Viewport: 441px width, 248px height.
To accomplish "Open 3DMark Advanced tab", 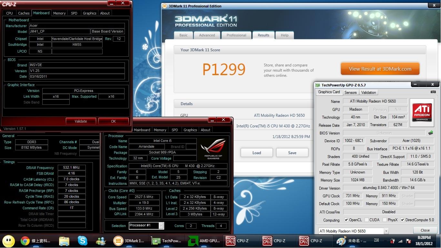I will (207, 35).
